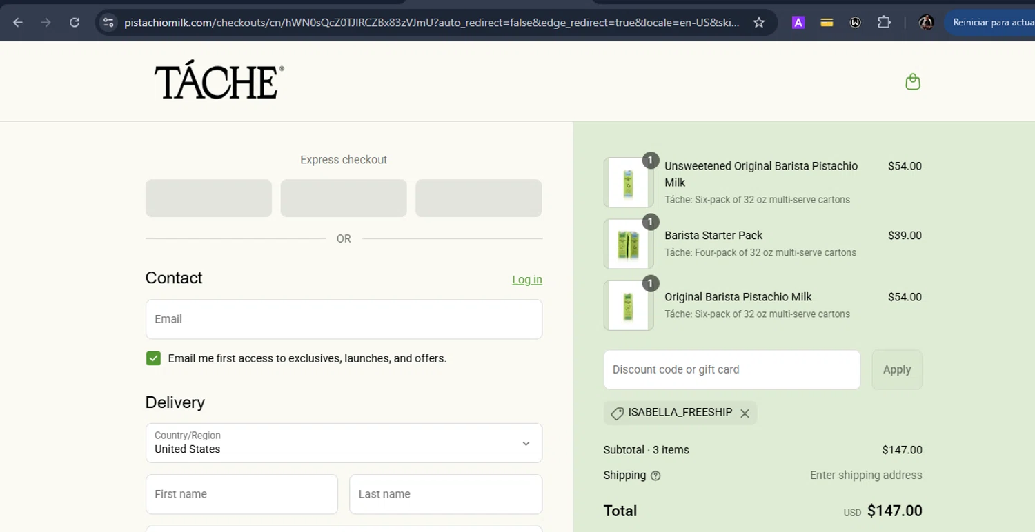Open the browser profile avatar
The image size is (1035, 532).
[x=927, y=23]
